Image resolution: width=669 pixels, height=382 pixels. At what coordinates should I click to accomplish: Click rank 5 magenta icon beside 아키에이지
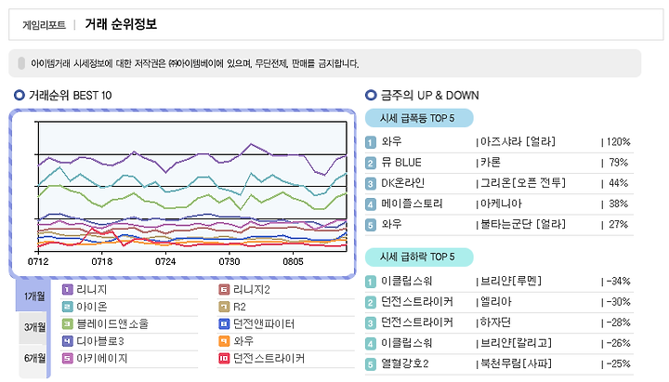point(68,358)
